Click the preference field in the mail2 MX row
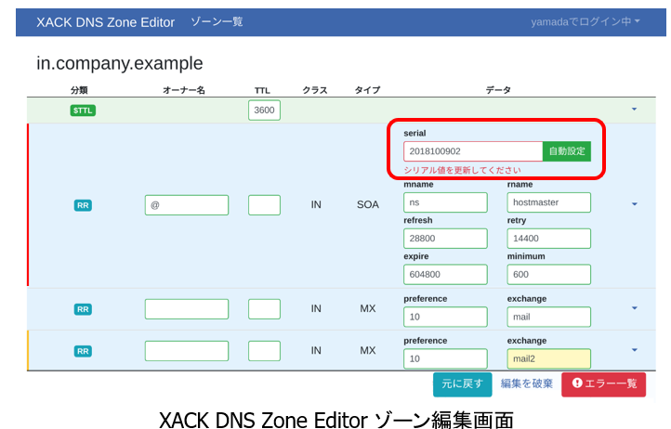This screenshot has height=429, width=671. [445, 358]
